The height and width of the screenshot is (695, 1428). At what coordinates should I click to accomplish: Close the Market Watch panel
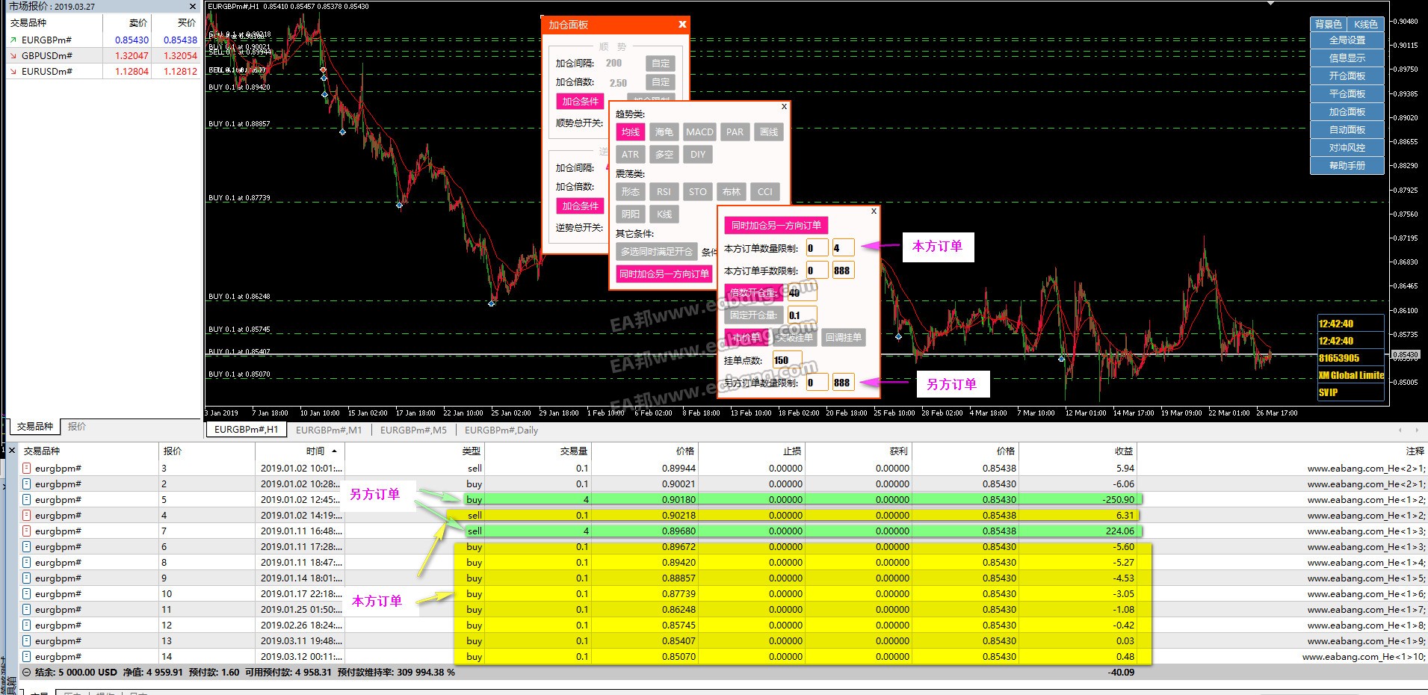(192, 7)
